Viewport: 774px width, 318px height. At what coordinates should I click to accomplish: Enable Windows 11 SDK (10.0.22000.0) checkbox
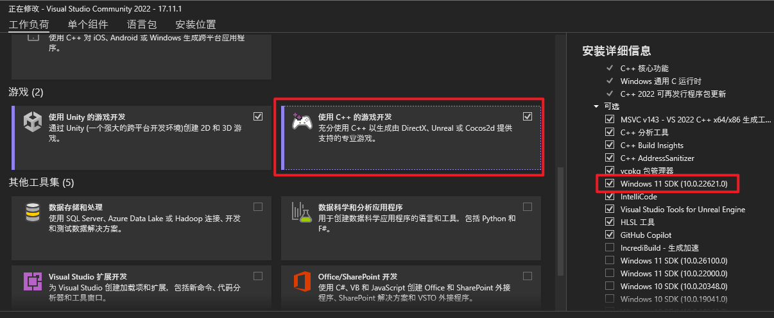[610, 274]
